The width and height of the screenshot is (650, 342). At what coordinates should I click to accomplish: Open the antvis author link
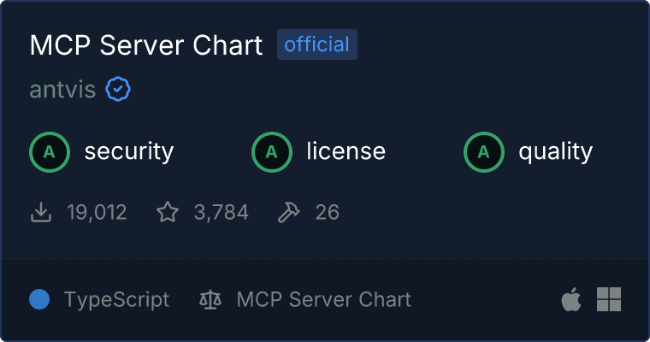coord(62,89)
